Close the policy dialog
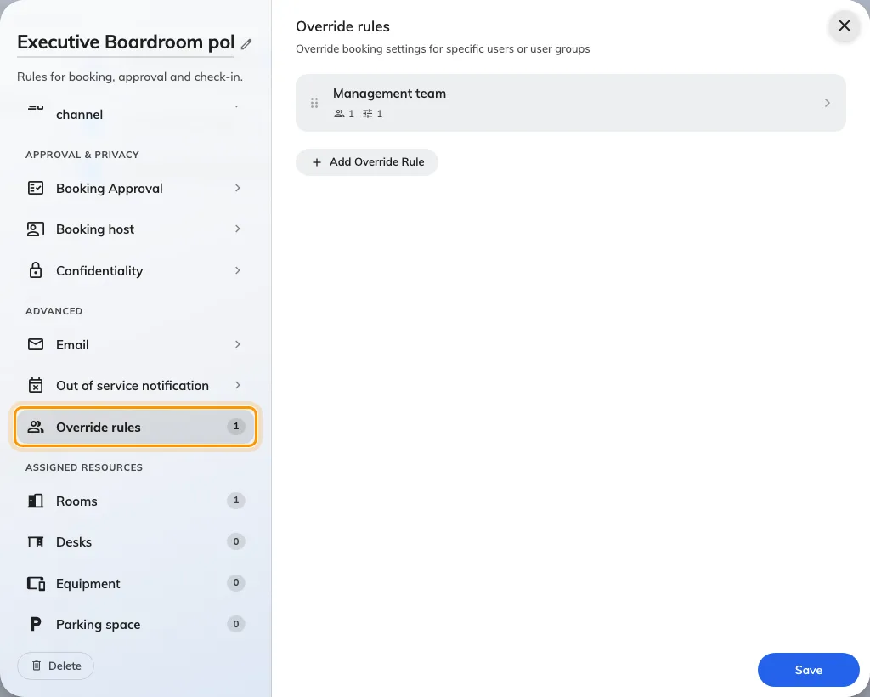870x697 pixels. [844, 25]
